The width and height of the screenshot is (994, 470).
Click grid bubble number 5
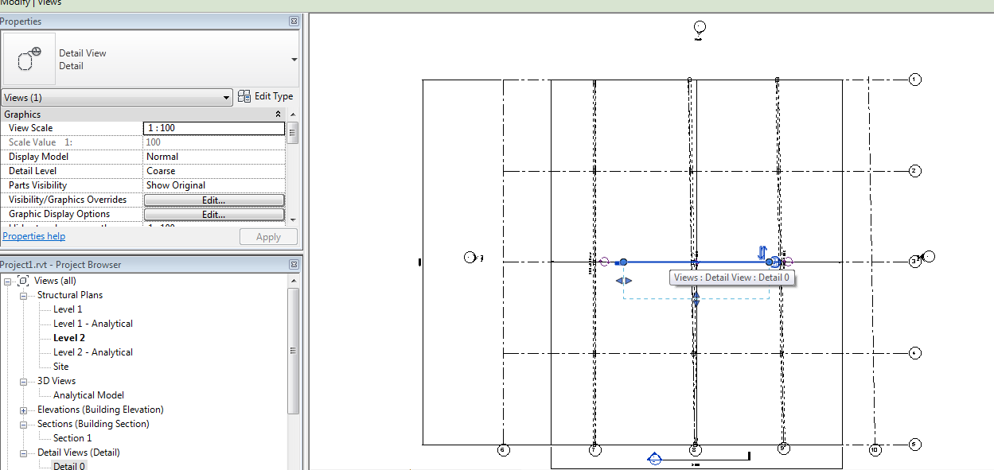coord(915,445)
